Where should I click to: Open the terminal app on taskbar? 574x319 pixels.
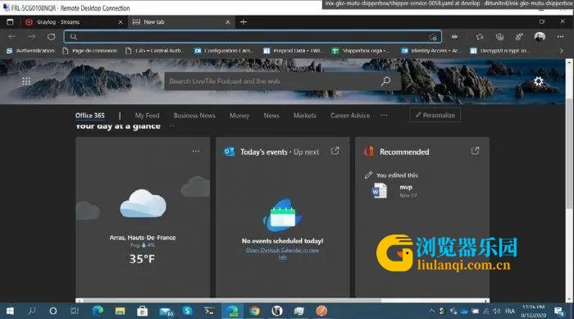(x=209, y=311)
